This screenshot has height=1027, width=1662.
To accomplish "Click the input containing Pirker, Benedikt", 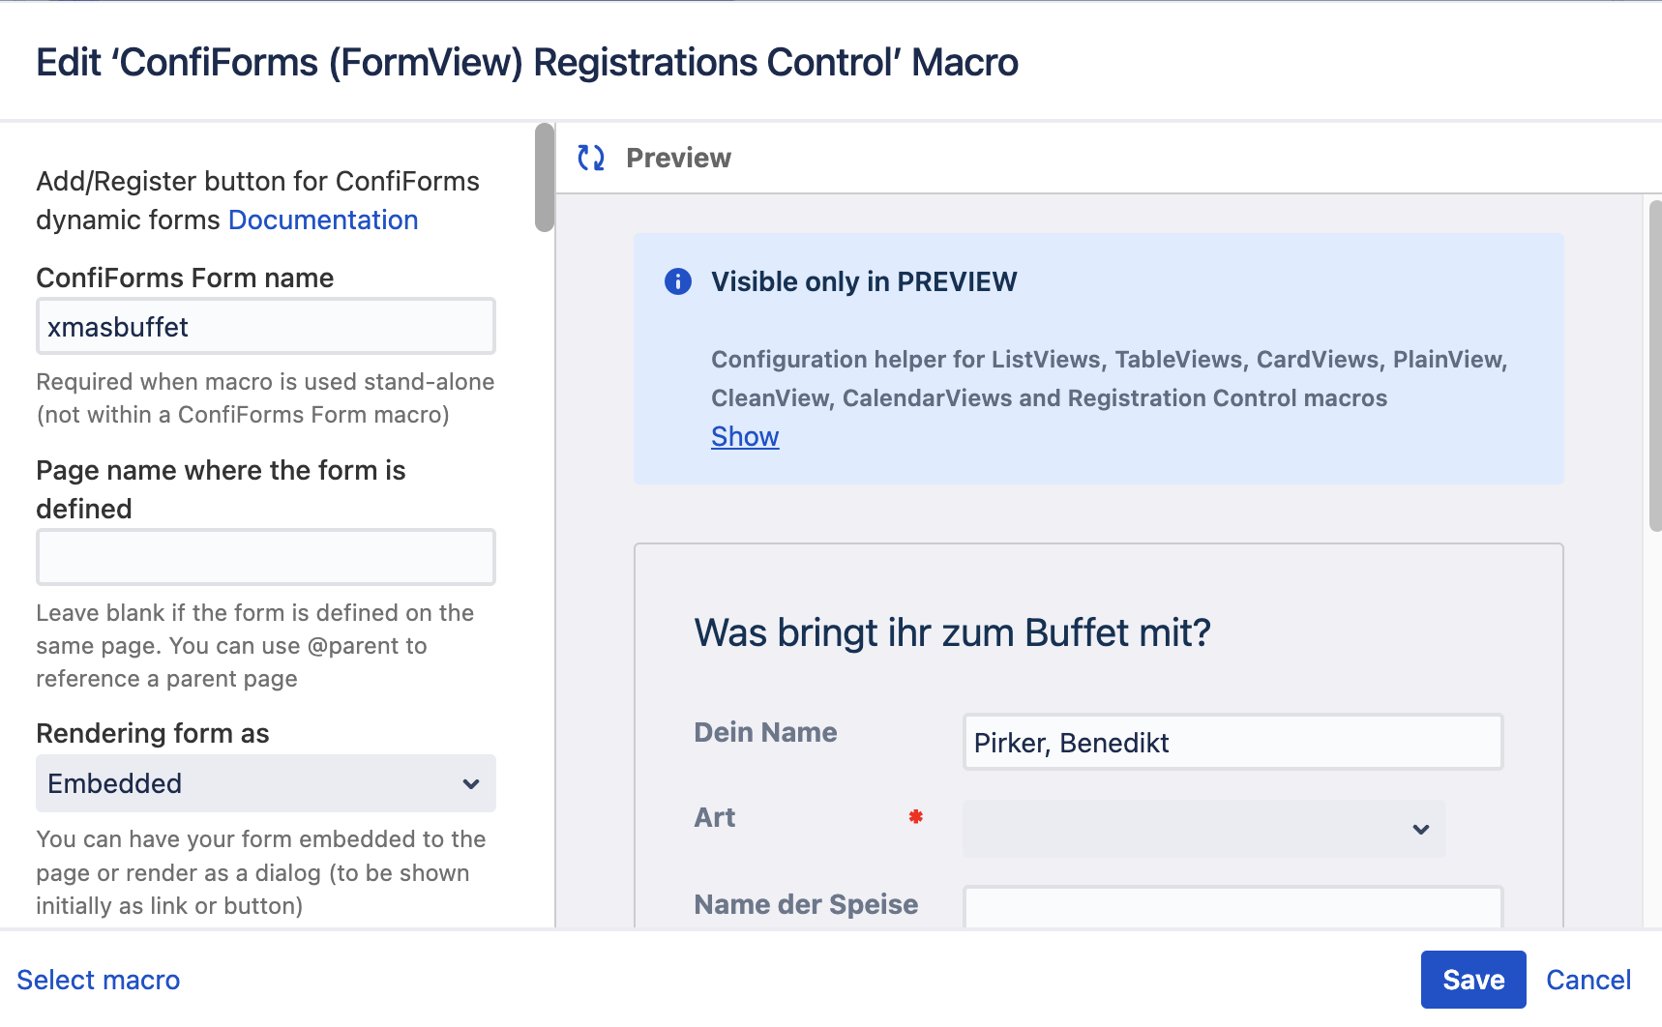I will pyautogui.click(x=1232, y=743).
